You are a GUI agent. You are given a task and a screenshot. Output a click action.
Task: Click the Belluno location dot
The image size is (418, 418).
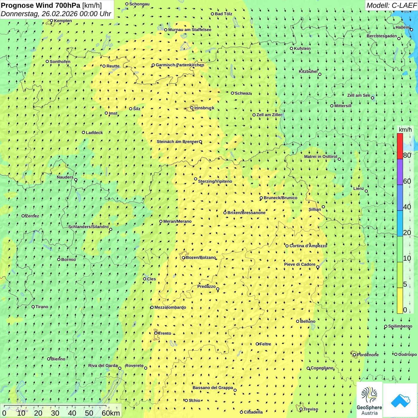[x=298, y=321]
